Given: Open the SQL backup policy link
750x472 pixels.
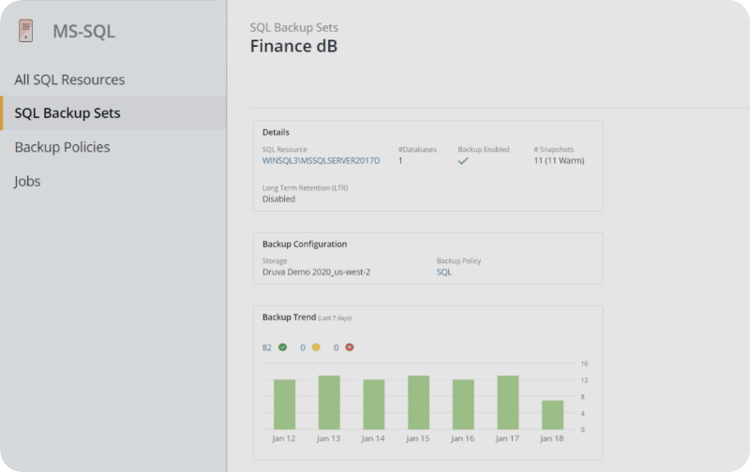Looking at the screenshot, I should click(444, 273).
